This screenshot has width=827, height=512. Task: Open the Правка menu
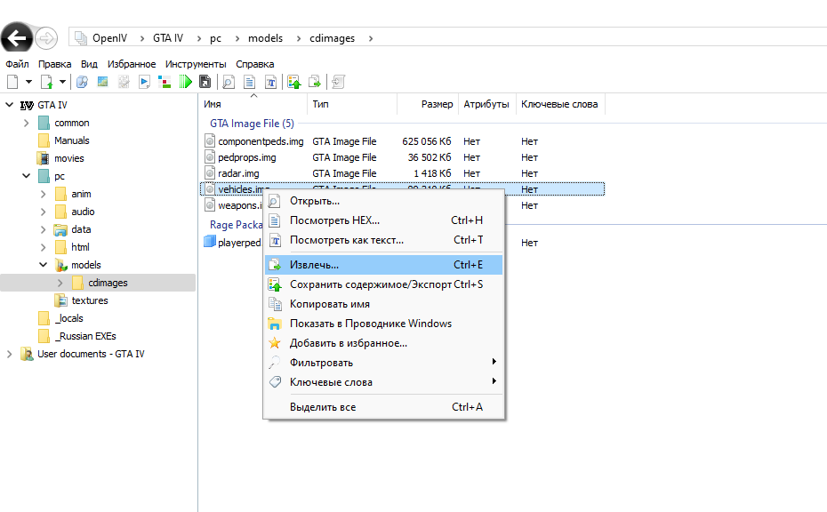tap(54, 64)
